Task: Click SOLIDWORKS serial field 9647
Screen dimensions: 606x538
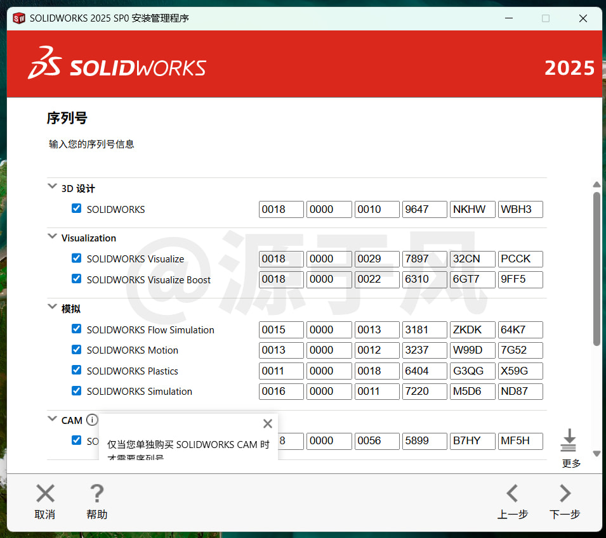Action: [425, 209]
